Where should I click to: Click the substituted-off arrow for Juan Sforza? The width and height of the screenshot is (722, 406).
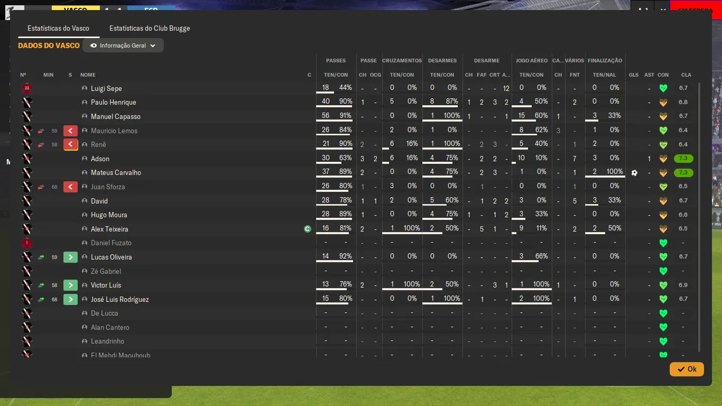(x=70, y=187)
